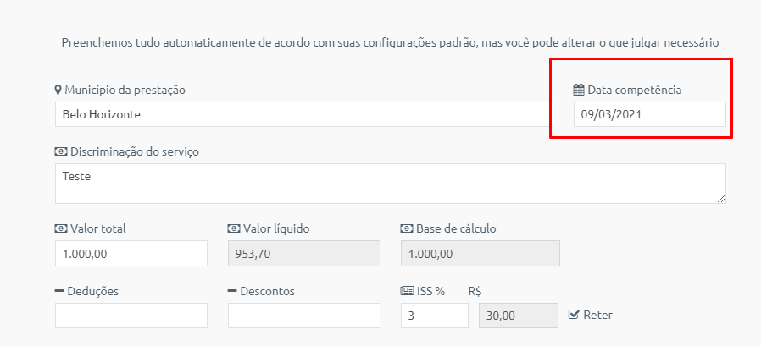Image resolution: width=761 pixels, height=346 pixels.
Task: Click the ISS R$ field showing 30,00
Action: coord(519,316)
